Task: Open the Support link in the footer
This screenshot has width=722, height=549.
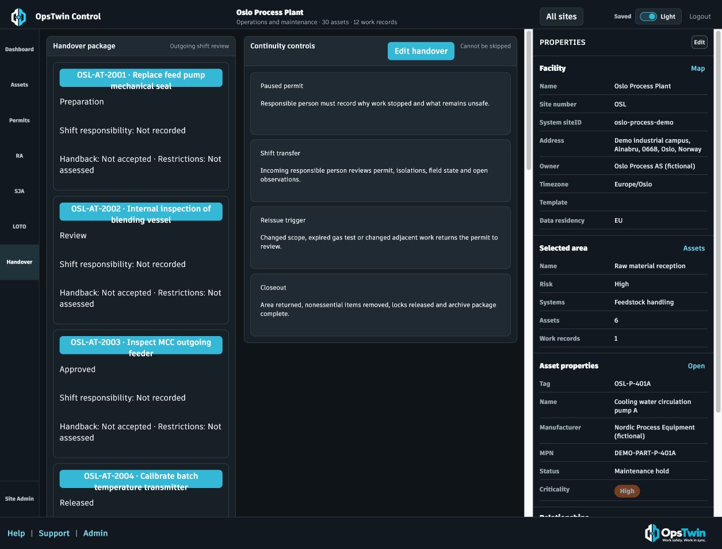Action: coord(54,533)
